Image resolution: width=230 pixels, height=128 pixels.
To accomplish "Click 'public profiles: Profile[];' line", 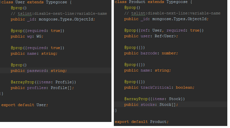I will (42, 88).
